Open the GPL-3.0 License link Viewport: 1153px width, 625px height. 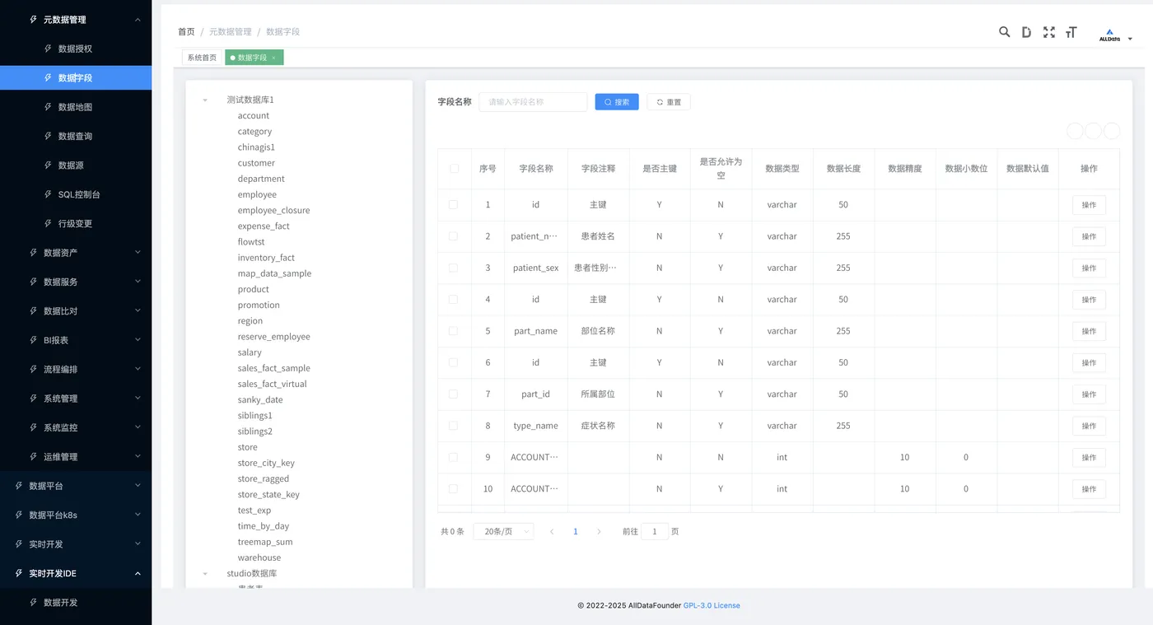[712, 605]
